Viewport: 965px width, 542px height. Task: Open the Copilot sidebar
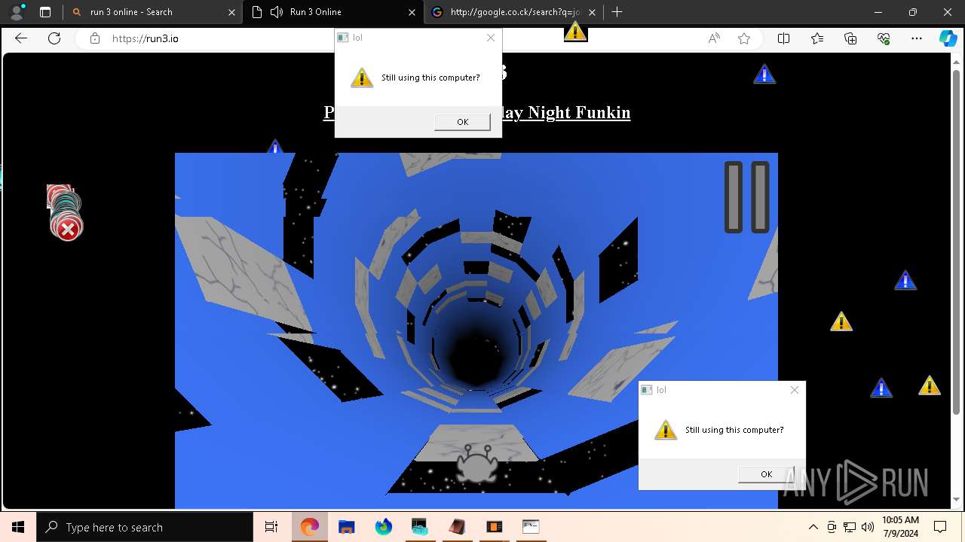tap(948, 38)
